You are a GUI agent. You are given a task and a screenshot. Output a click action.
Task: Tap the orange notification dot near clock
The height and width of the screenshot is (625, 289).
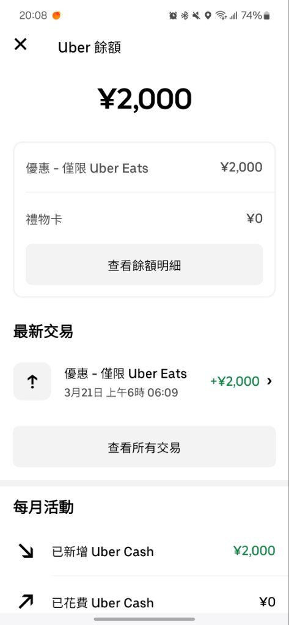tap(56, 15)
